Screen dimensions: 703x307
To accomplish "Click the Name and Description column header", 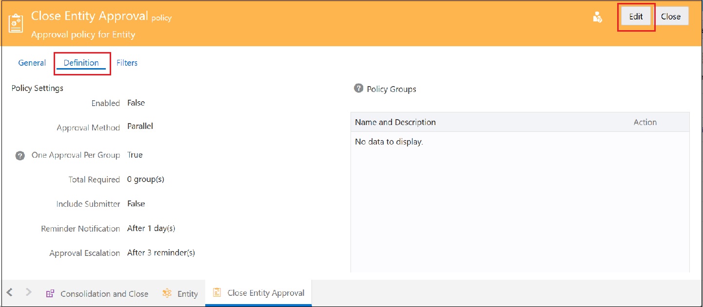I will point(394,122).
